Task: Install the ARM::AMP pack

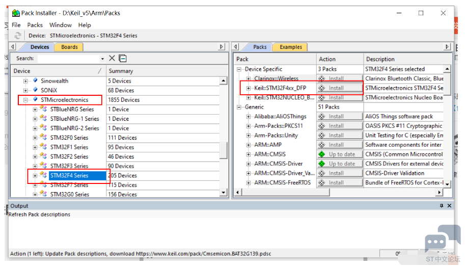Action: tap(340, 145)
